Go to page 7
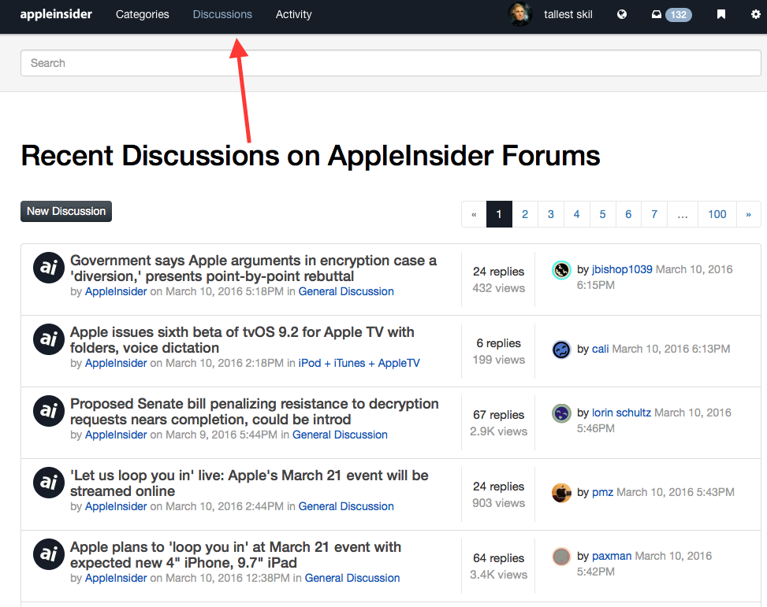Viewport: 767px width, 607px height. coord(654,214)
